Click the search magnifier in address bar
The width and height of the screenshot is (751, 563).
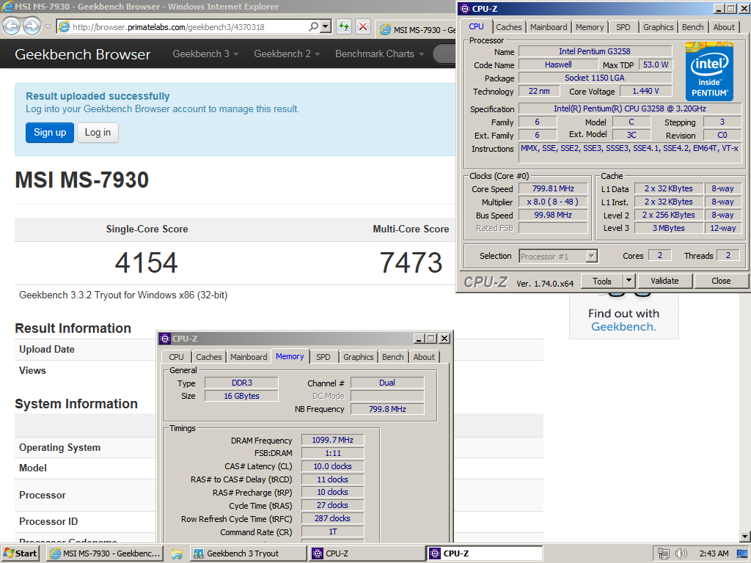click(x=313, y=27)
